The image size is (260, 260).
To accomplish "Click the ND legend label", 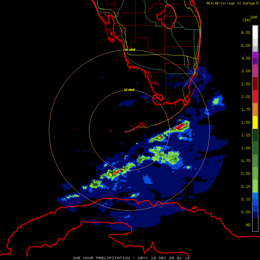I will [x=248, y=225].
